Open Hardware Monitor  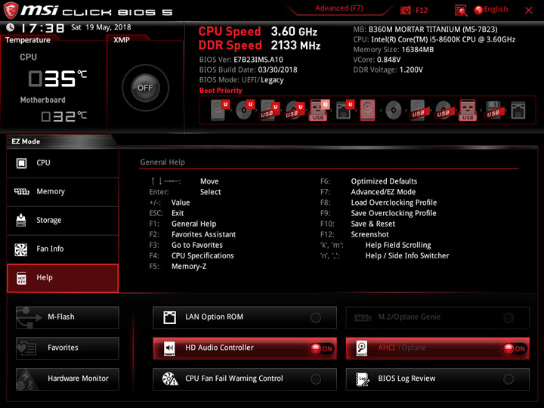(67, 379)
